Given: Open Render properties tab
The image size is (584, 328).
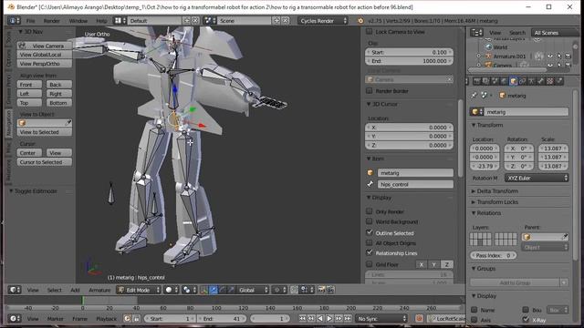Looking at the screenshot, I should 477,81.
